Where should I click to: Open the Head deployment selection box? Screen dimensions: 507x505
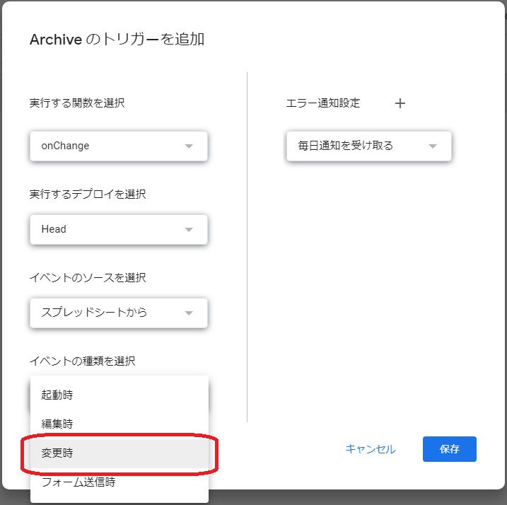pyautogui.click(x=119, y=230)
